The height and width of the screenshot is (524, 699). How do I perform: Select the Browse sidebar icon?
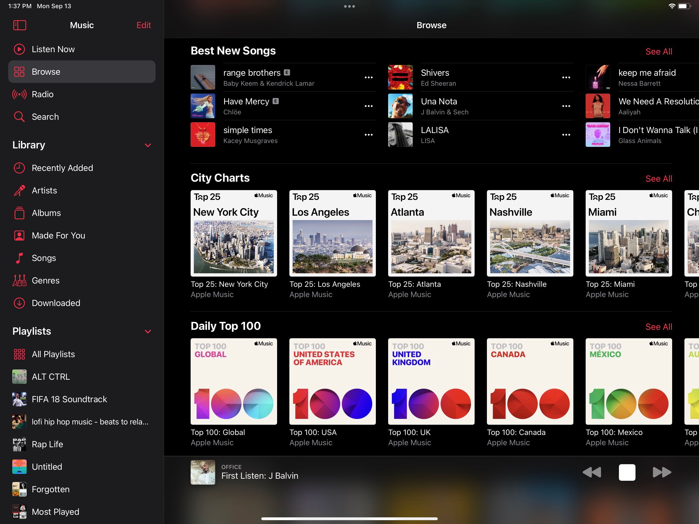pyautogui.click(x=19, y=72)
